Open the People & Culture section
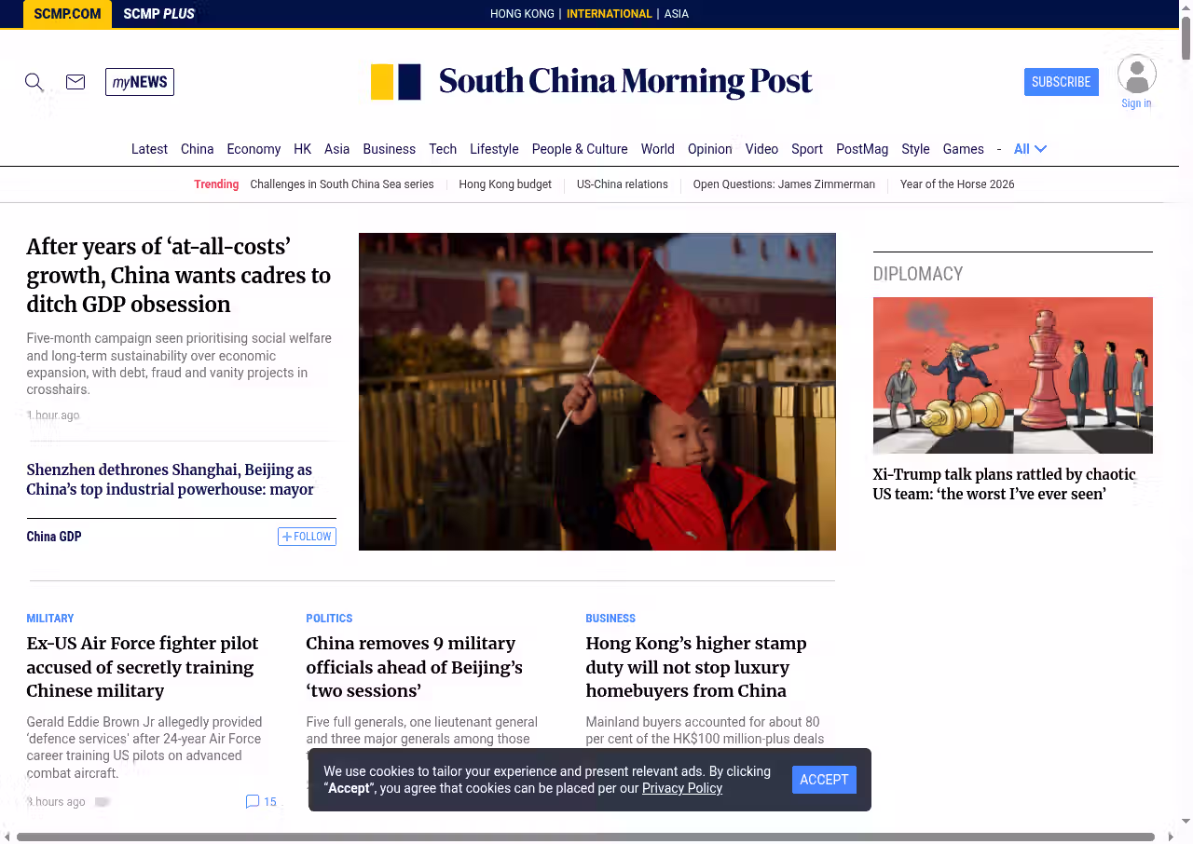Viewport: 1193px width, 844px height. coord(579,149)
